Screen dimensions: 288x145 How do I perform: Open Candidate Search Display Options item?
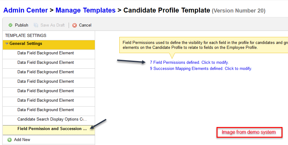click(49, 119)
